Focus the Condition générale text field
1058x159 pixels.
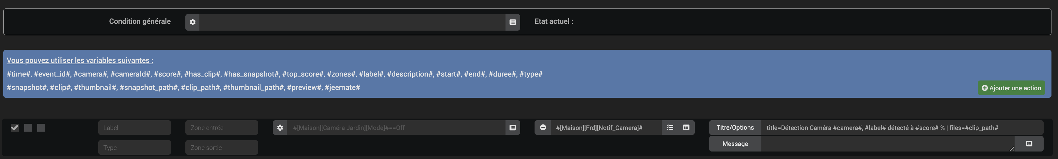[x=352, y=22]
